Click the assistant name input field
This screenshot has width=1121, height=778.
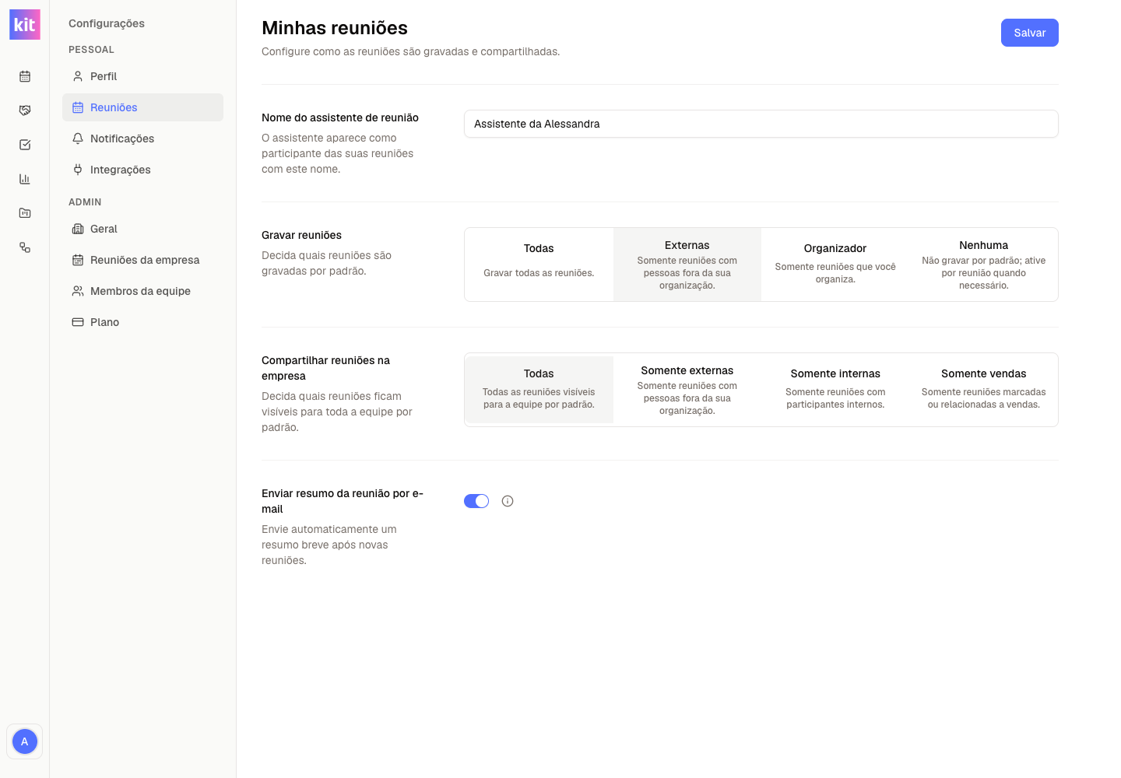click(x=761, y=124)
